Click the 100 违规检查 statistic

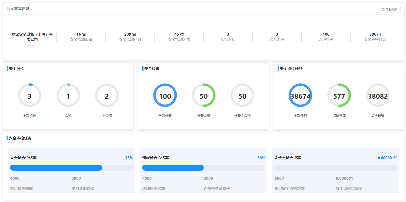coord(326,37)
